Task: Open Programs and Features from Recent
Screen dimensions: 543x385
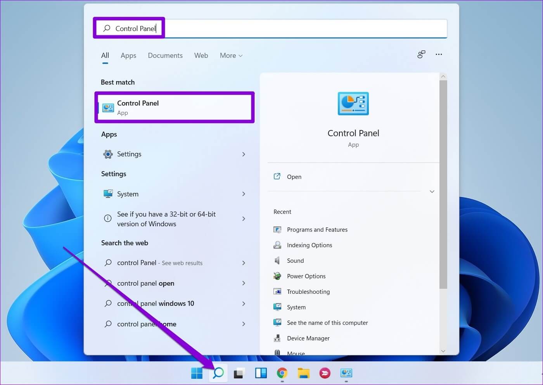Action: click(317, 230)
